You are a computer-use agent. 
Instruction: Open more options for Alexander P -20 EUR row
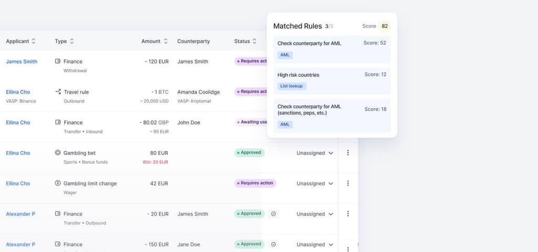click(x=348, y=214)
